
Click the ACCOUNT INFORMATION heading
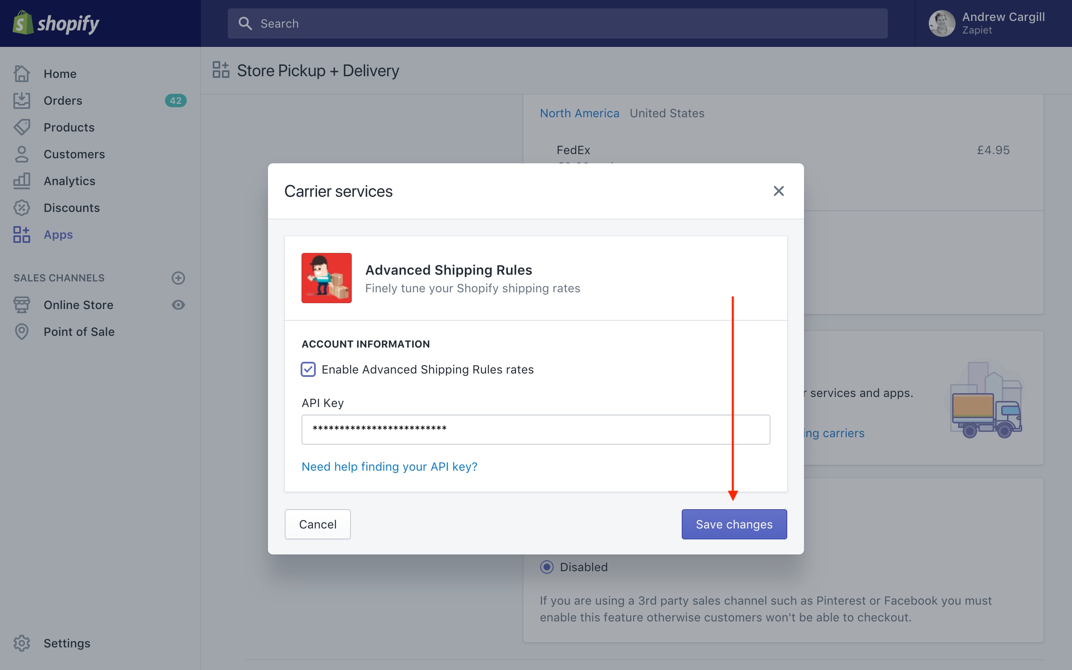tap(366, 344)
